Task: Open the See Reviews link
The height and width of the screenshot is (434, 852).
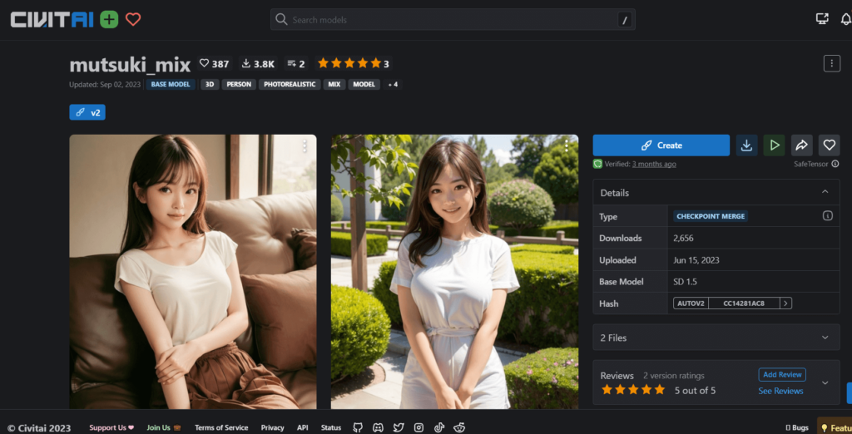Action: click(780, 391)
